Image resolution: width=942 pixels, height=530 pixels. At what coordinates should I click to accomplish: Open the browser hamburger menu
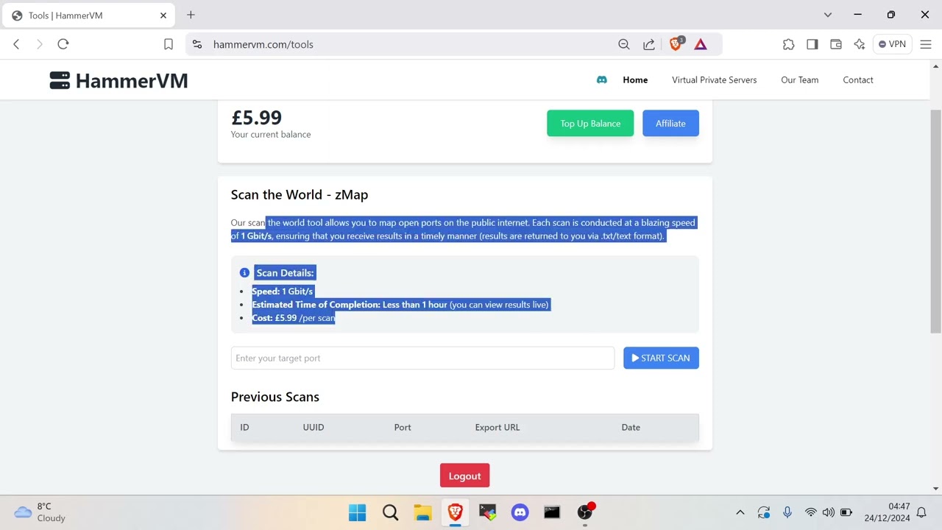[x=926, y=44]
